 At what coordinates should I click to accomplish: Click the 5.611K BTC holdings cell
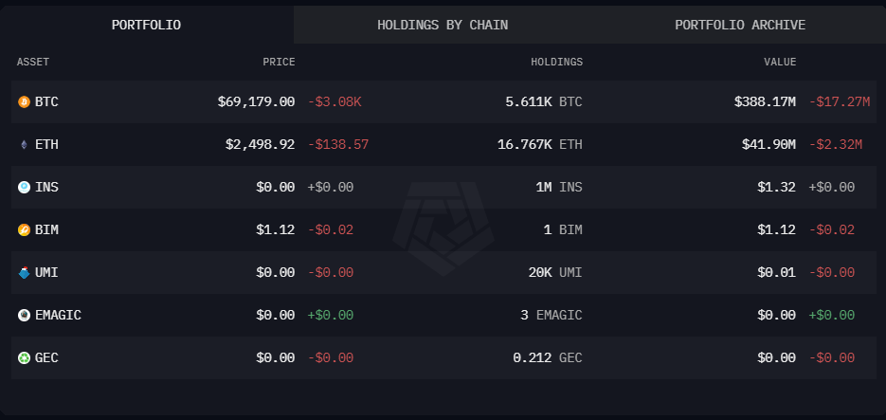point(543,101)
